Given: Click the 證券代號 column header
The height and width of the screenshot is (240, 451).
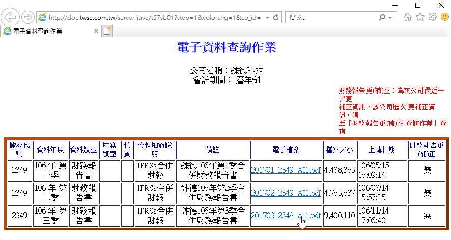Looking at the screenshot, I should [19, 150].
